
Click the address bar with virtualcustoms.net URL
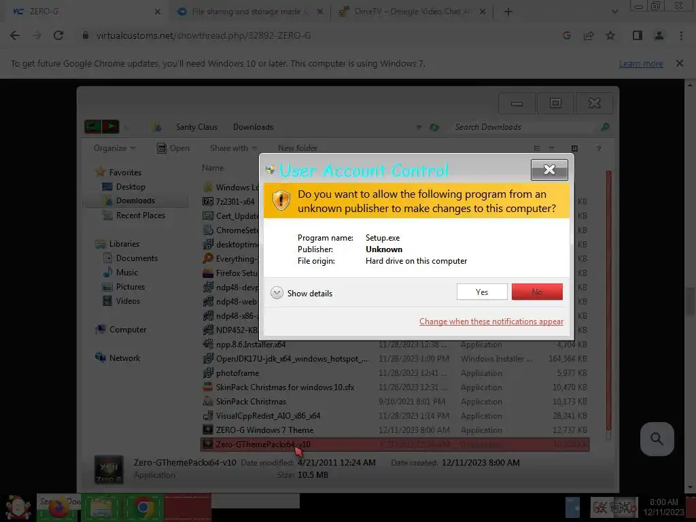203,35
